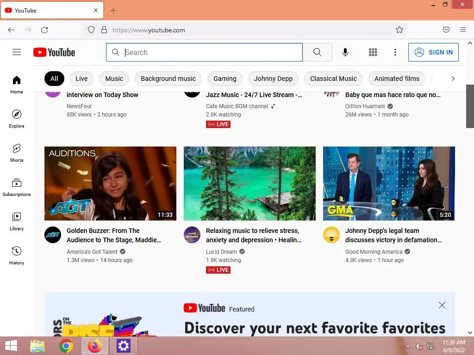Open America's Got Talent channel avatar
The width and height of the screenshot is (474, 355).
click(53, 235)
